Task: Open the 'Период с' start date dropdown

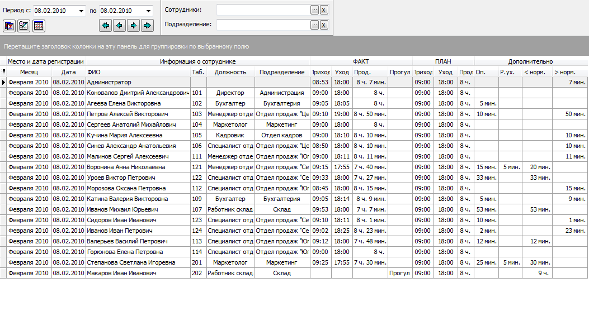Action: click(x=81, y=11)
